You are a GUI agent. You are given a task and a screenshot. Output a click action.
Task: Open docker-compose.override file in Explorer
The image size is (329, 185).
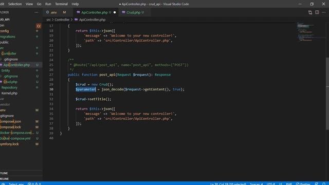tap(21, 133)
